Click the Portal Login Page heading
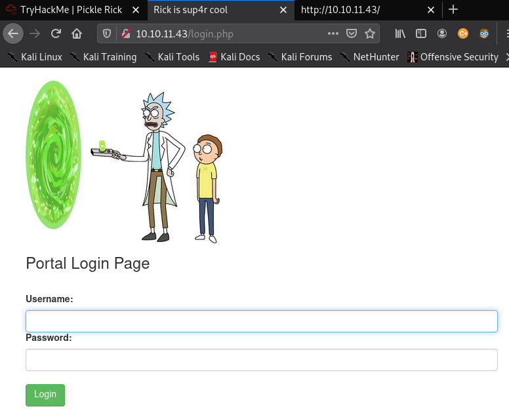The image size is (509, 415). pyautogui.click(x=88, y=263)
